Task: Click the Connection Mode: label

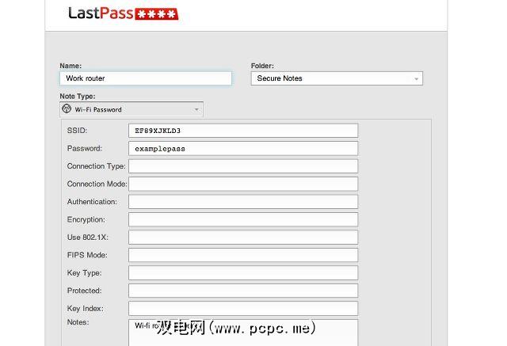Action: point(97,184)
